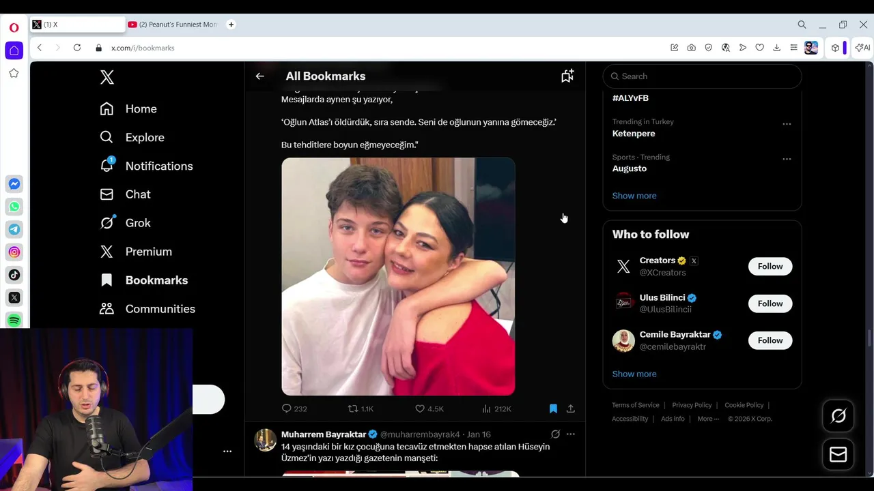Open Easy Setup sliders icon
Image resolution: width=874 pixels, height=491 pixels.
point(793,48)
